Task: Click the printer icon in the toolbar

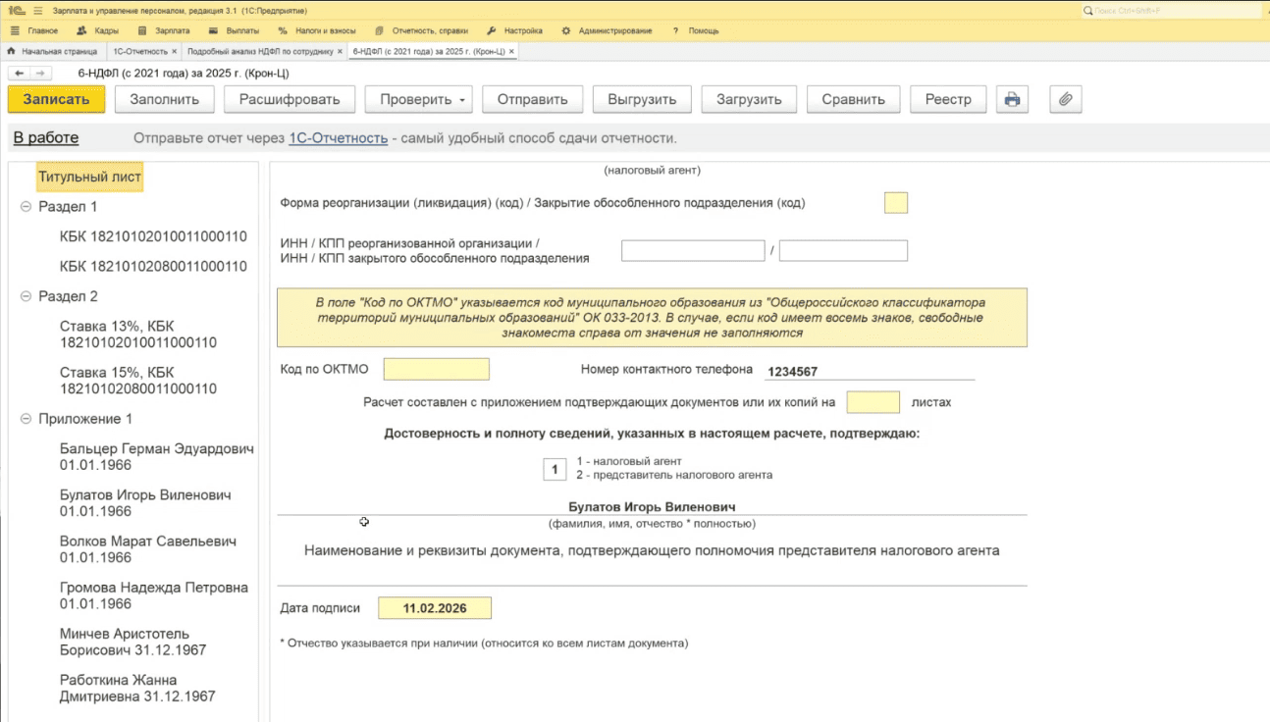Action: [1012, 99]
